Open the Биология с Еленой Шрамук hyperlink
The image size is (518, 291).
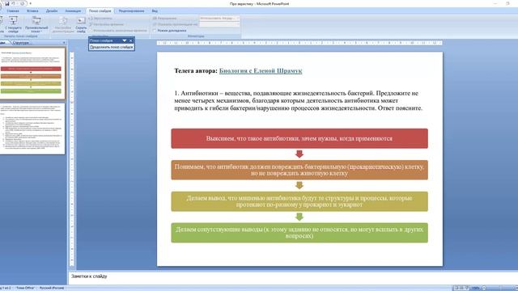click(261, 70)
